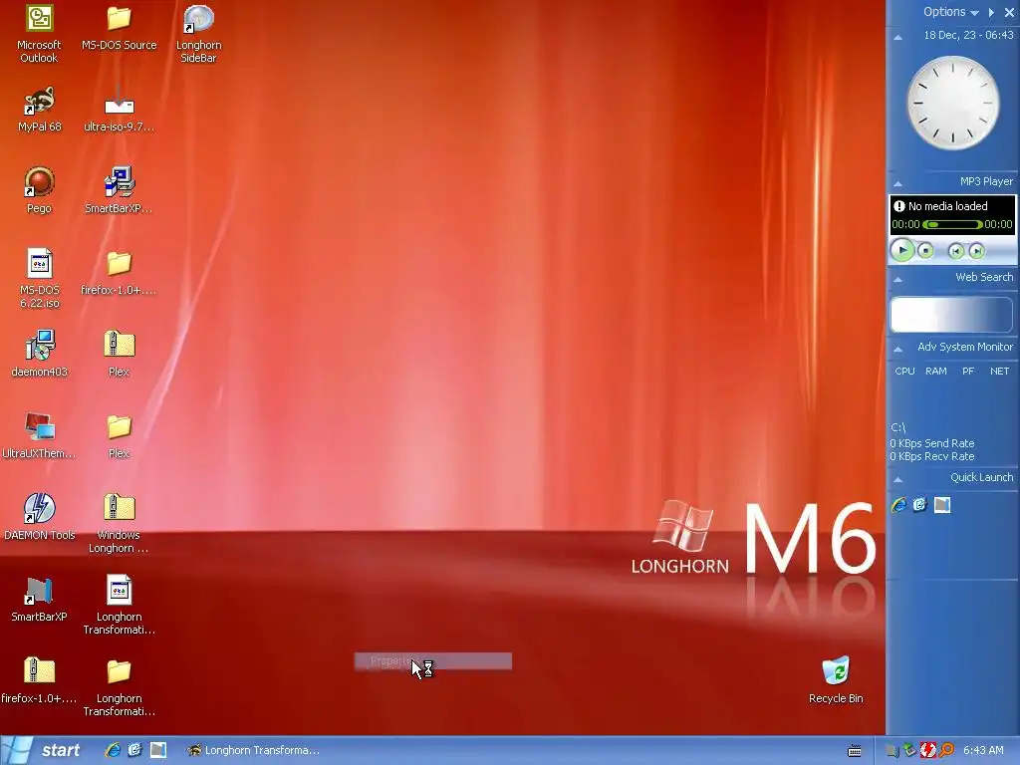The image size is (1020, 765).
Task: Open the Pego desktop shortcut
Action: 39,182
